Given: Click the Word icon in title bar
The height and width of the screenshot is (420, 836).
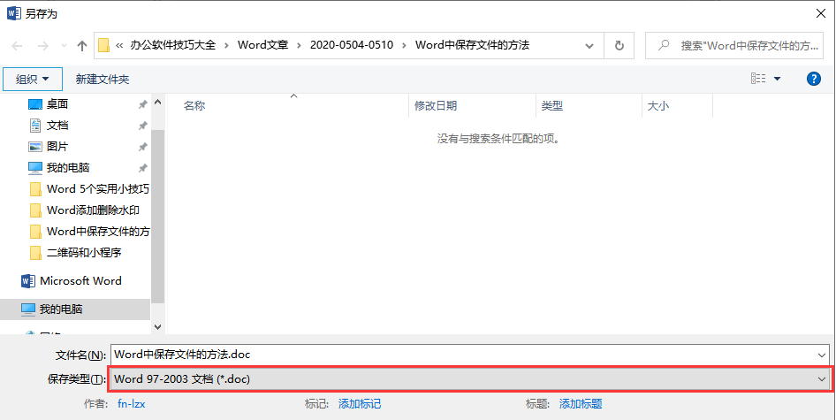Looking at the screenshot, I should click(14, 13).
